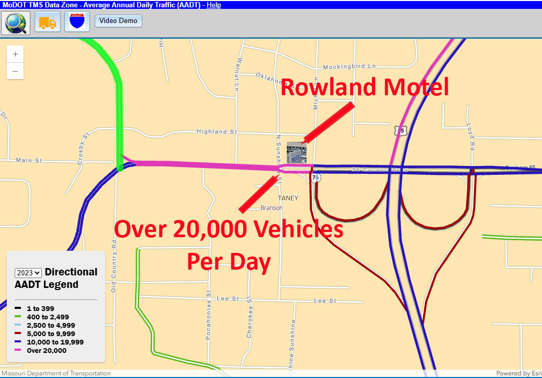Open the 2023 year dropdown
542x378 pixels.
click(x=28, y=273)
